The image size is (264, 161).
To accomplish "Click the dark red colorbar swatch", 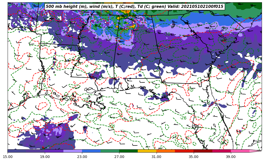I will point(203,151).
